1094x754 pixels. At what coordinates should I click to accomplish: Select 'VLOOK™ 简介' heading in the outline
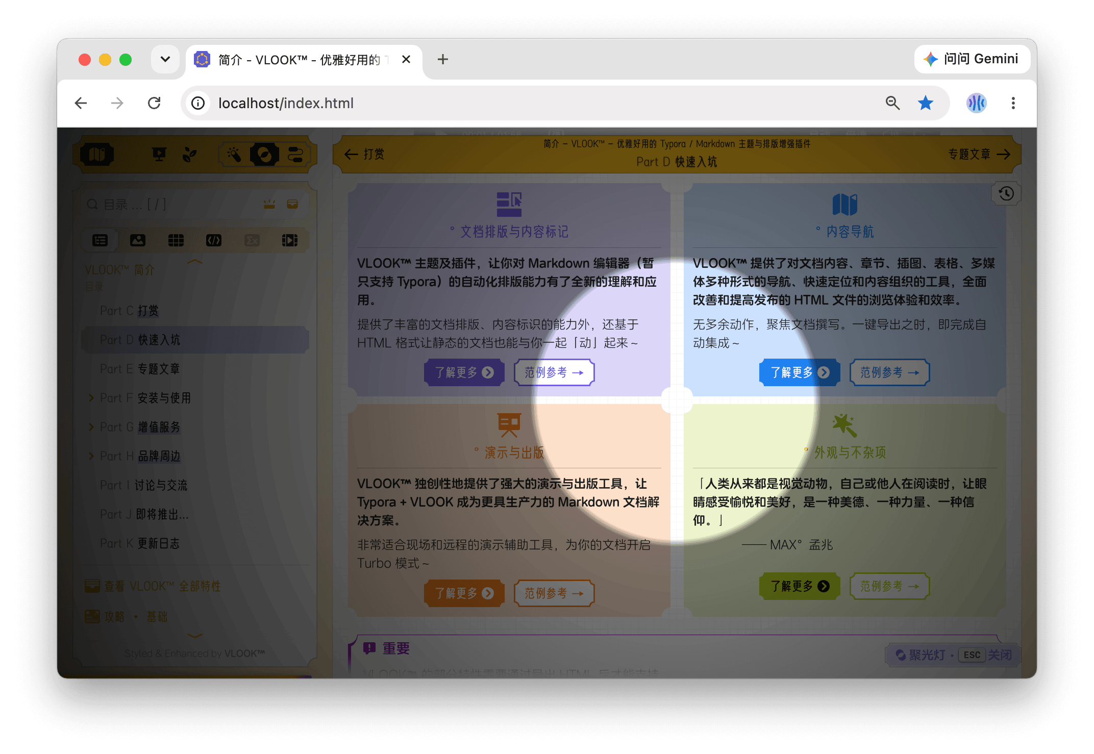120,270
